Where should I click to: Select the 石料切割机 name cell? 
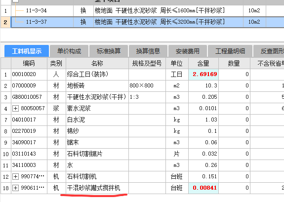(97, 176)
